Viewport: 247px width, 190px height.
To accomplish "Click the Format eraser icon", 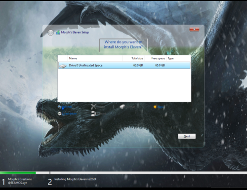I will 122,107.
